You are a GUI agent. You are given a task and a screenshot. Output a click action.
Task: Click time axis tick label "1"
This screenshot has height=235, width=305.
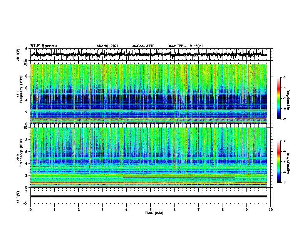point(54,210)
